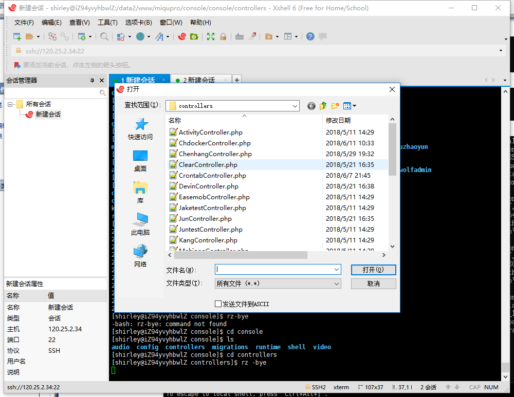Click the red Xshell swirl toolbar icon
Viewport: 514px width, 397px height.
pos(182,36)
